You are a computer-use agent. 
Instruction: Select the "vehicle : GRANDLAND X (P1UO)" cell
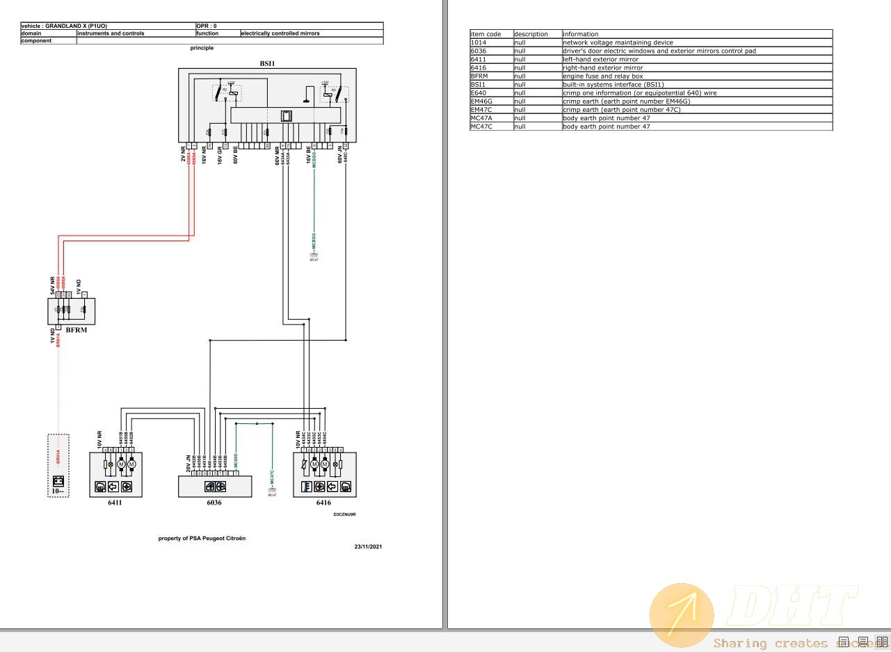pos(108,26)
